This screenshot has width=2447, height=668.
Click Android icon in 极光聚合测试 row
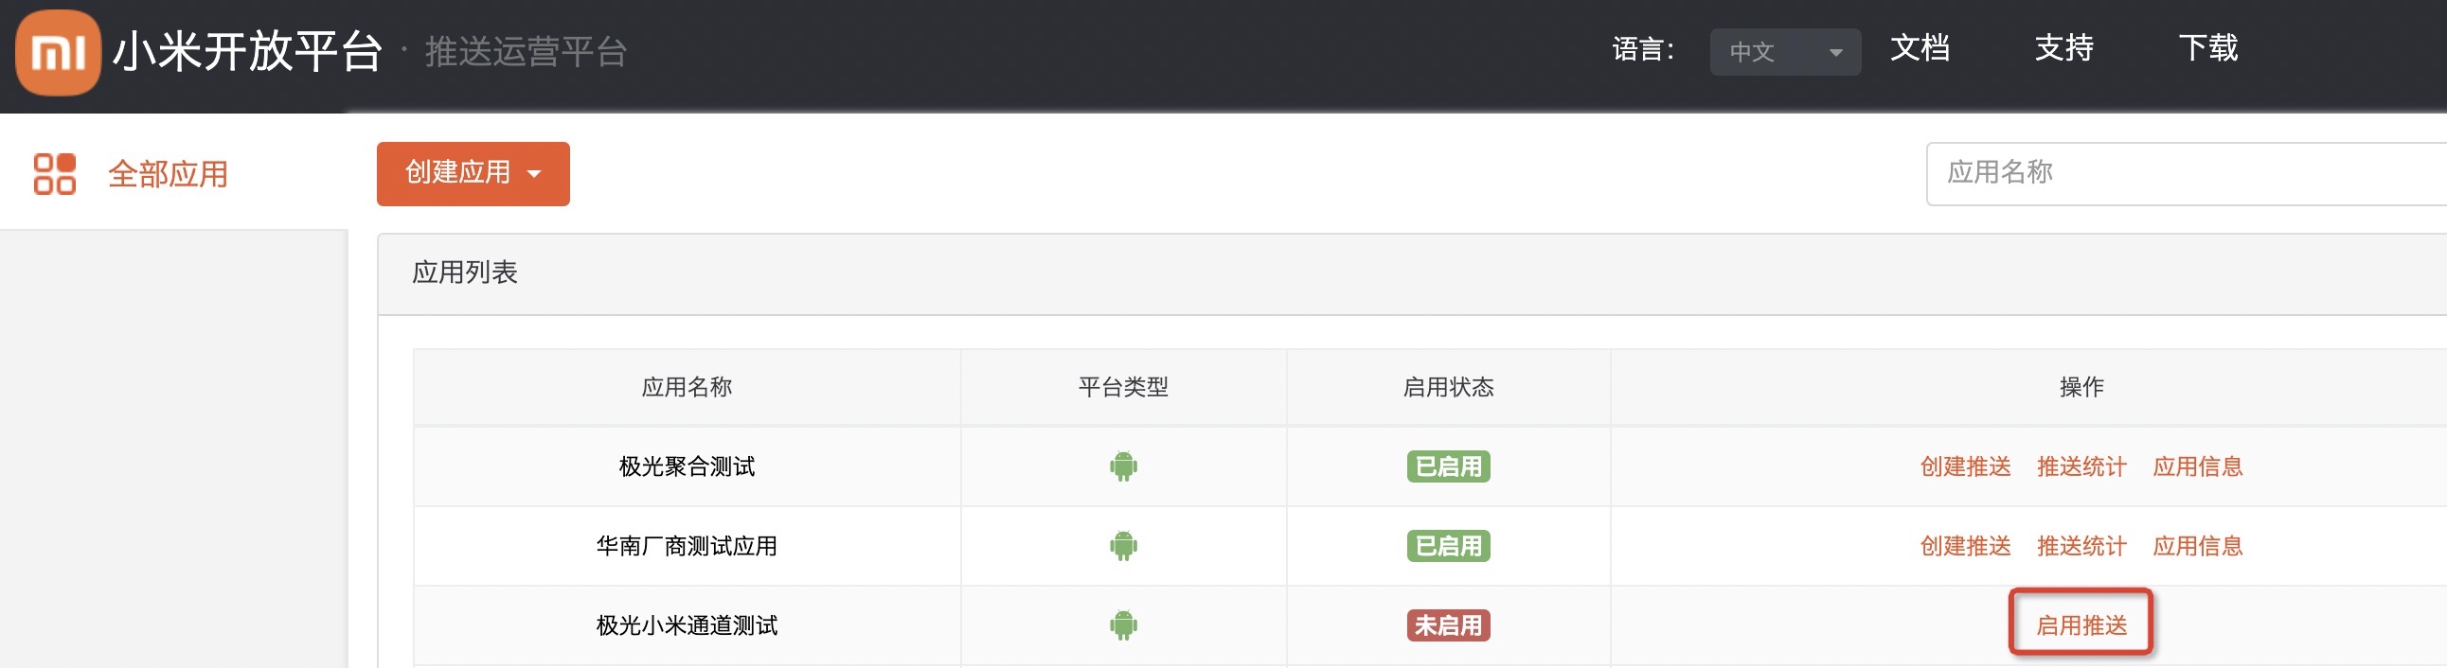coord(1123,466)
